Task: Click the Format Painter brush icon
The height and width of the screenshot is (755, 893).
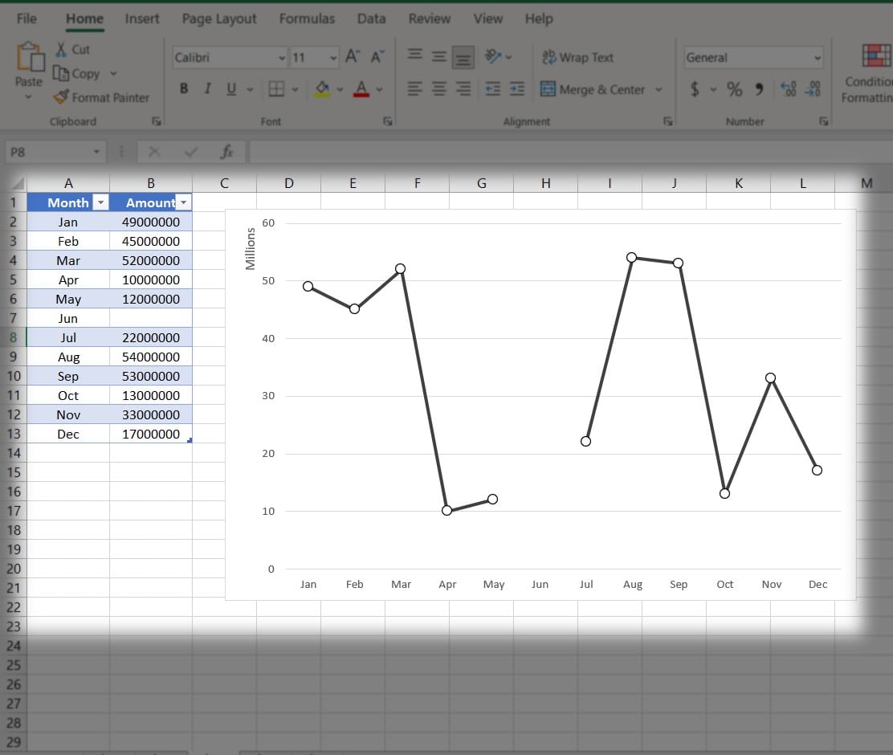Action: pos(61,97)
